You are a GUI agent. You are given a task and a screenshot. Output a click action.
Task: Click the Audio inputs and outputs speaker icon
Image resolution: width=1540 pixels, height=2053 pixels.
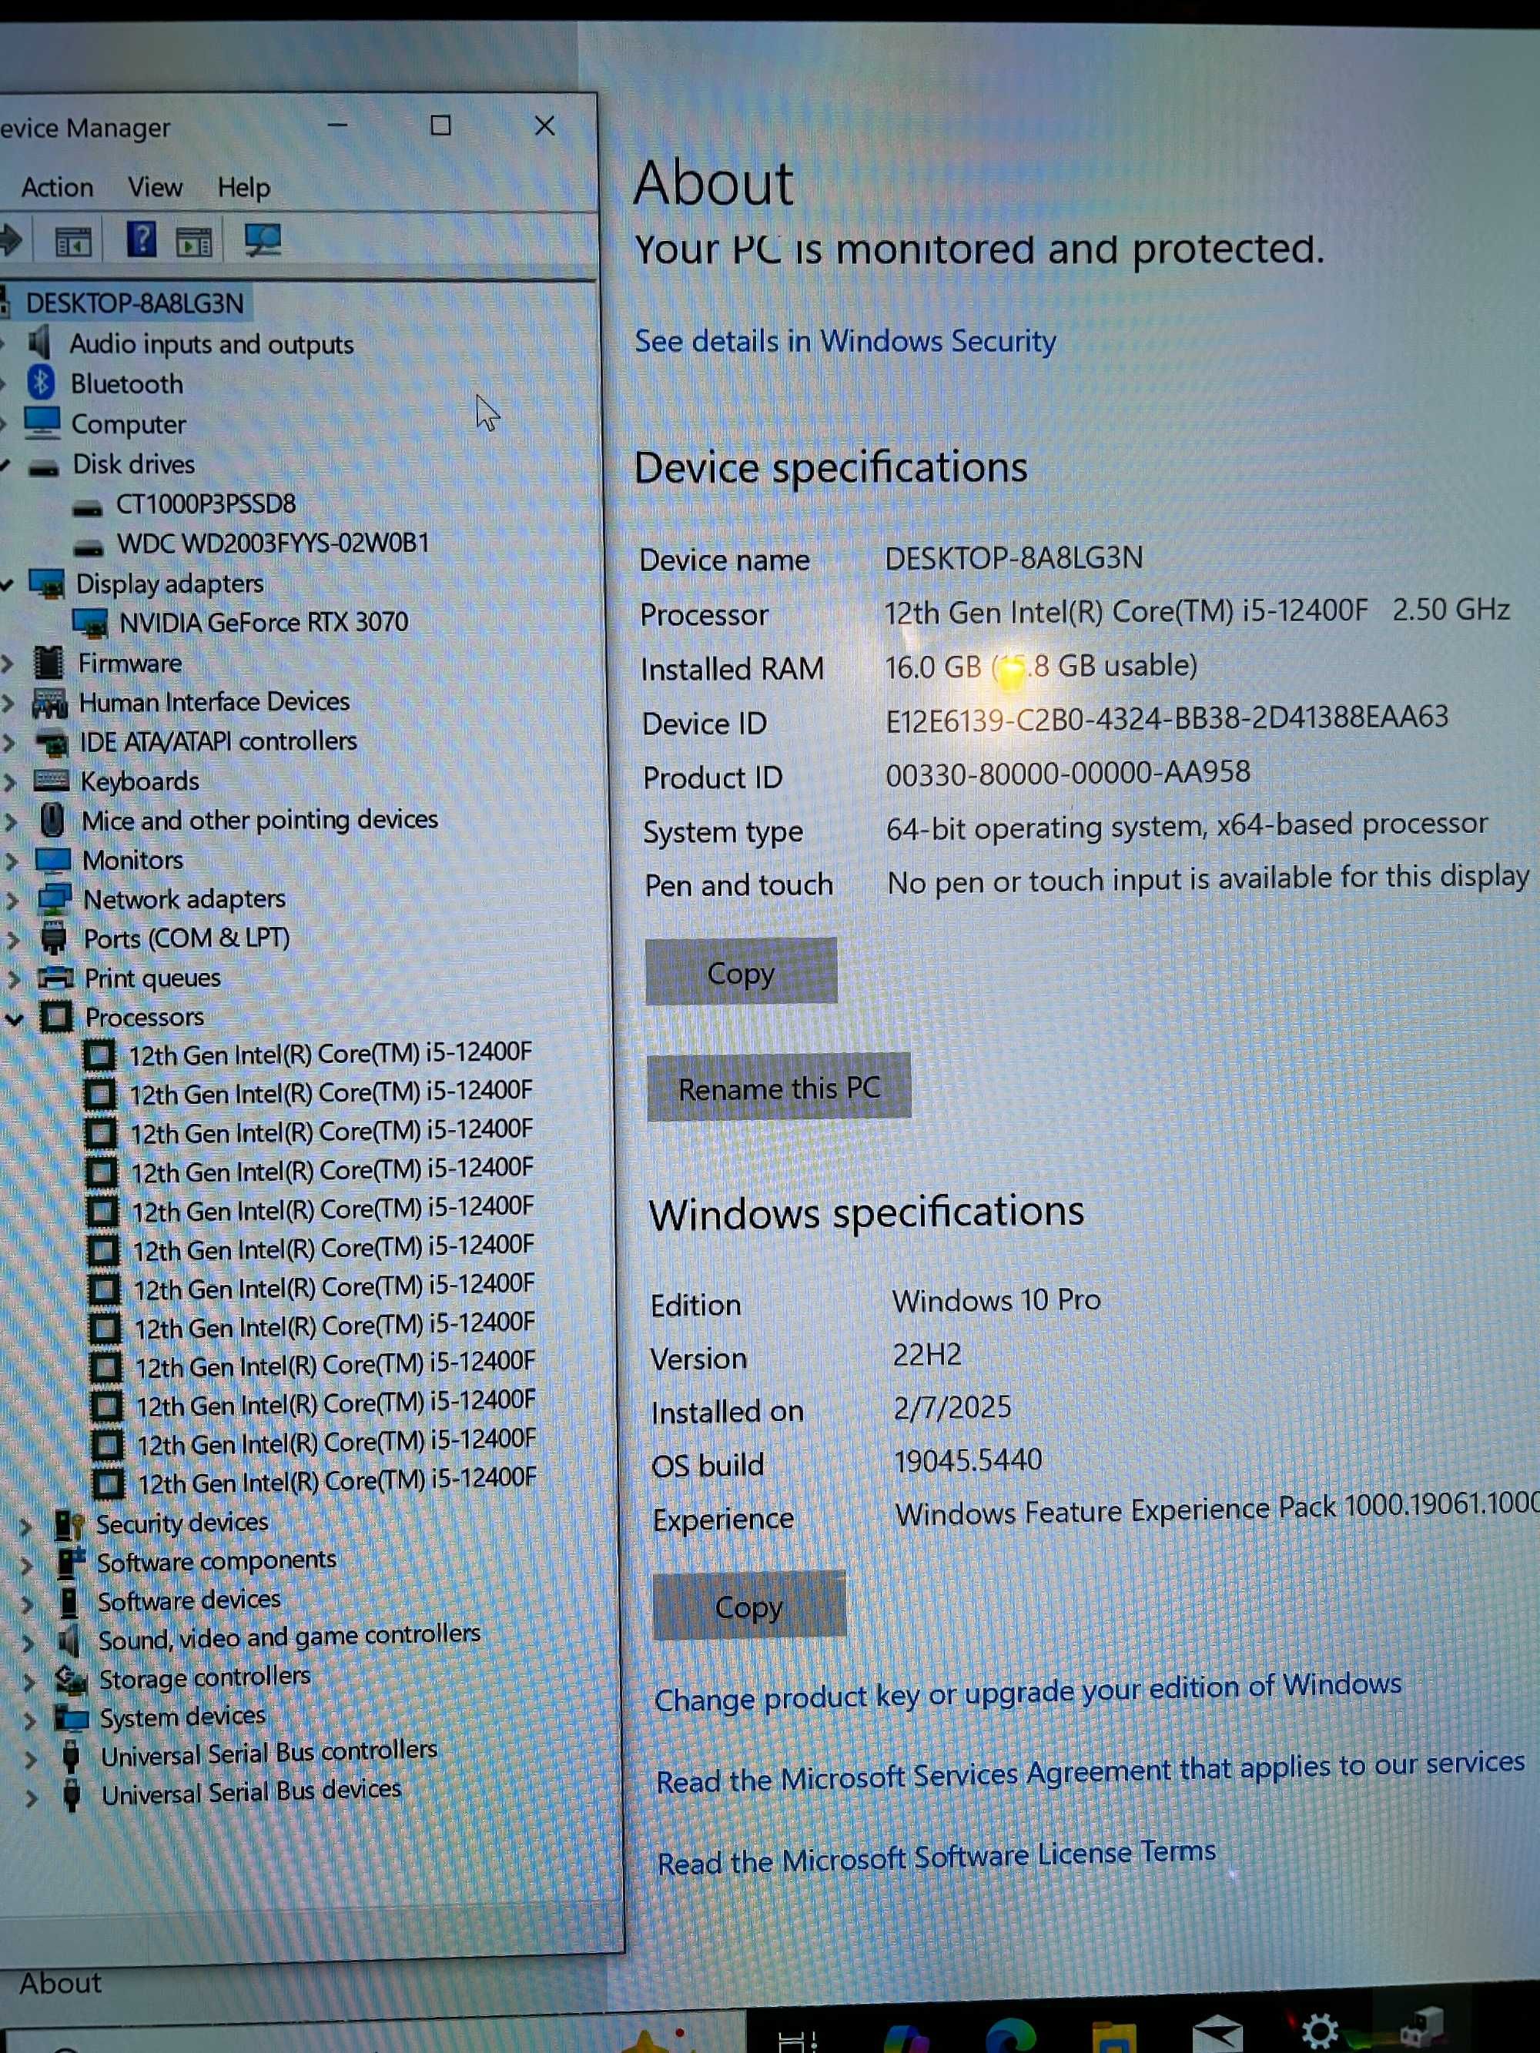[40, 343]
